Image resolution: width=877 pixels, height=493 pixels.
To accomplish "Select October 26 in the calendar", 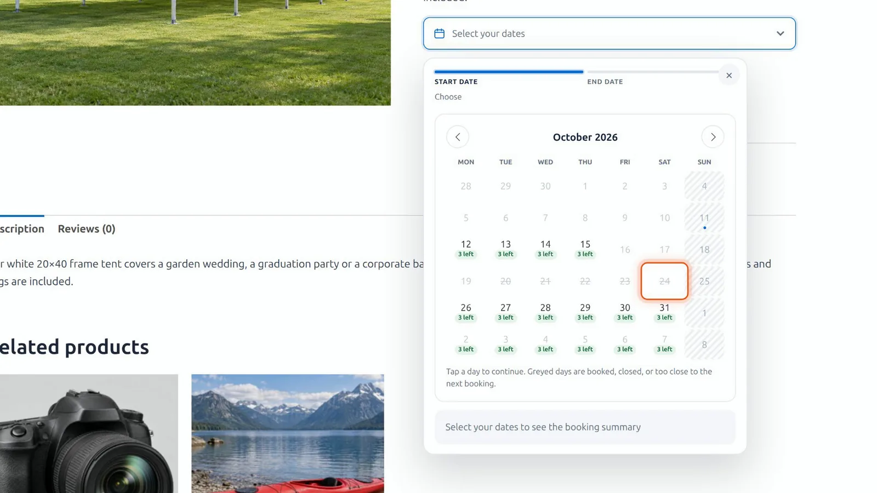I will click(x=466, y=312).
